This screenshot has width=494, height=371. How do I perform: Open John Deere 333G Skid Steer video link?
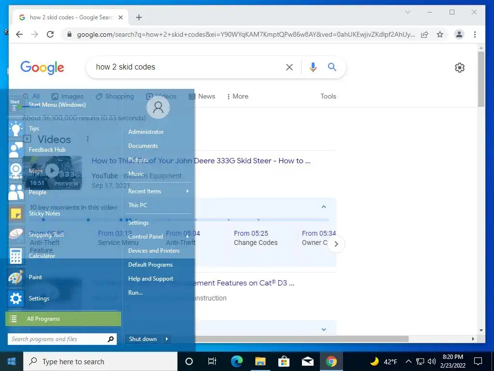(x=201, y=160)
